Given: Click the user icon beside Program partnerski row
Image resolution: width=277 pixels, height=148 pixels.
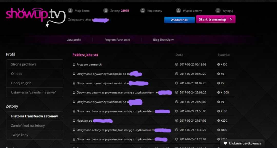Looking at the screenshot, I should pos(74,65).
